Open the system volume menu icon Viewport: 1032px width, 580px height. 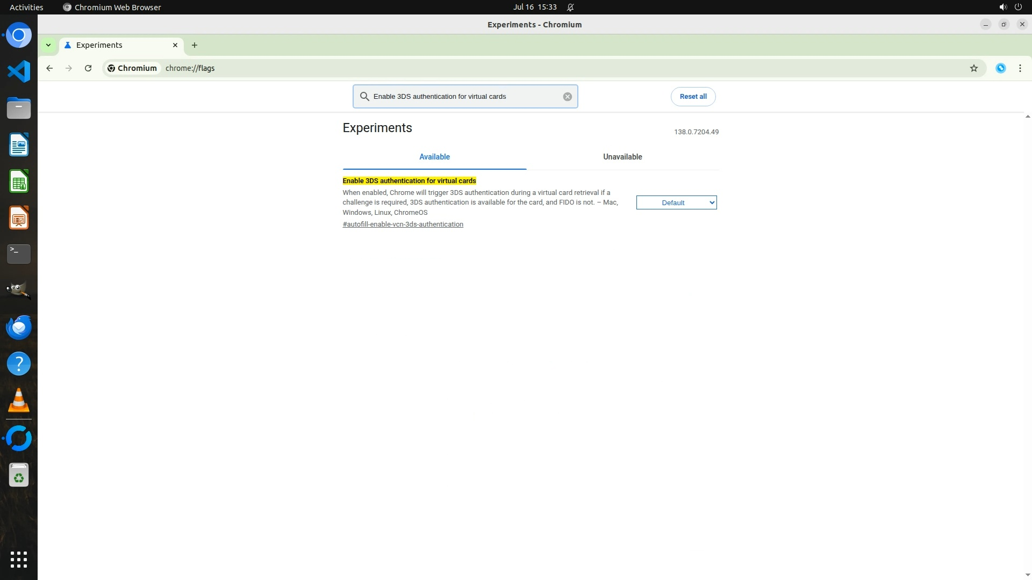pyautogui.click(x=1002, y=8)
